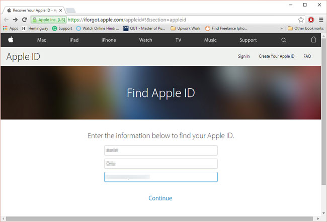Go to TV in Apple nav
This screenshot has width=327, height=222.
point(178,40)
